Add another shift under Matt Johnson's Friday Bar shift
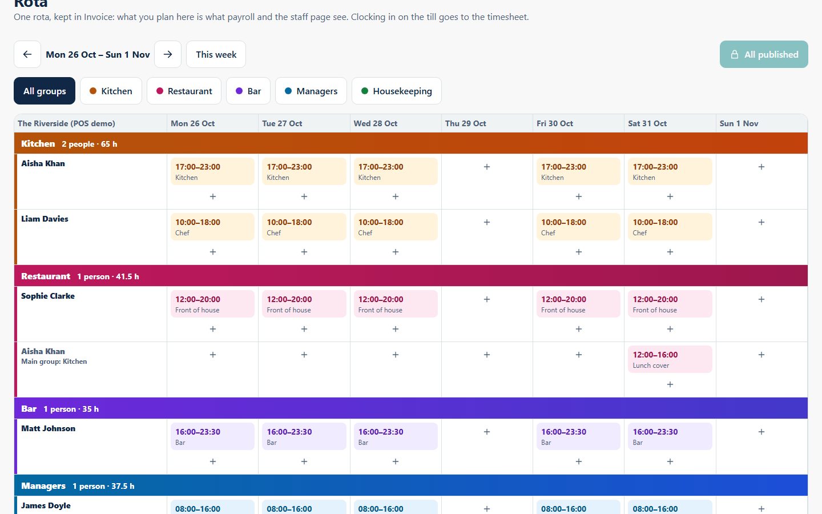Viewport: 822px width, 514px height. click(x=579, y=461)
